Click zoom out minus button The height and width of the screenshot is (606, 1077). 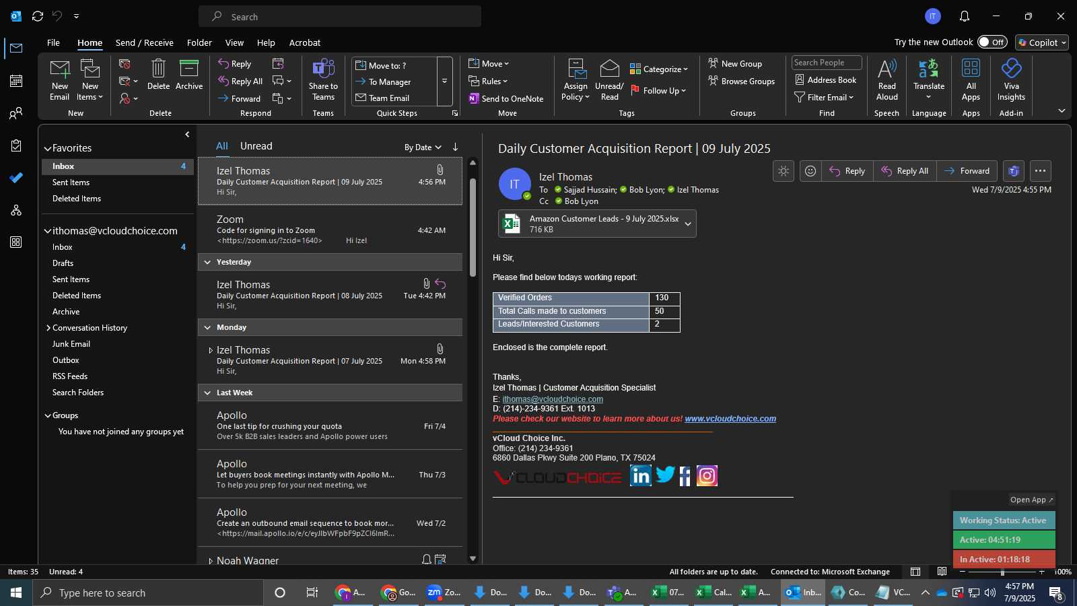963,572
